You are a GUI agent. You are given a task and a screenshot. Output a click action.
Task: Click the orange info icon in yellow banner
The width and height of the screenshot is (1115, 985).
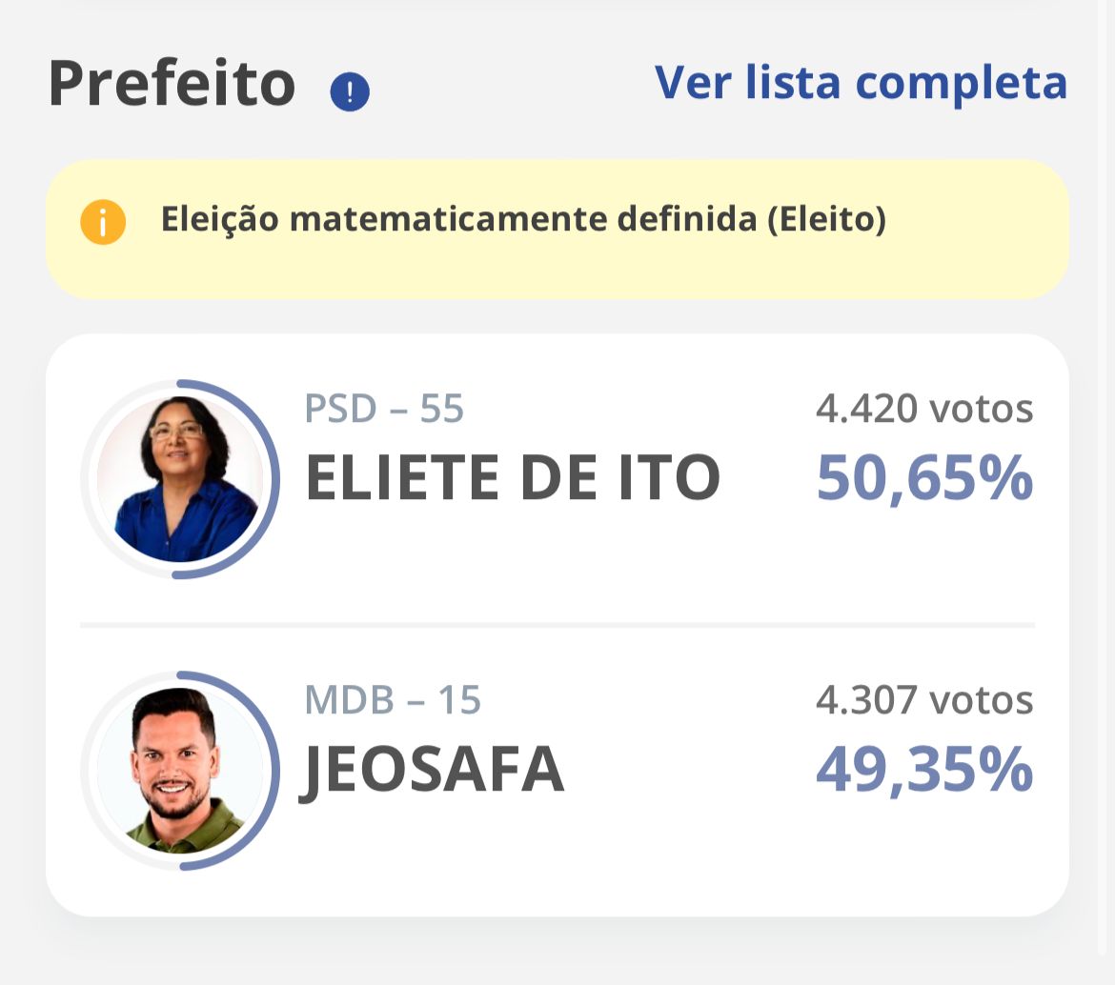(x=103, y=222)
